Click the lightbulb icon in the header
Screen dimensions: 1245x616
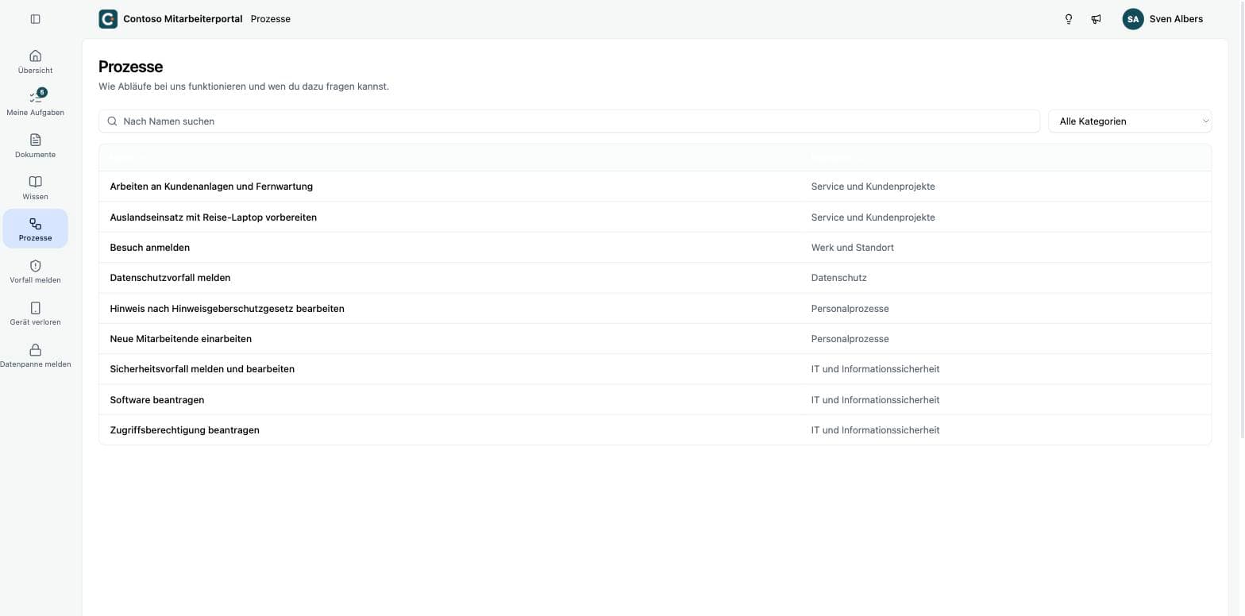pyautogui.click(x=1069, y=19)
